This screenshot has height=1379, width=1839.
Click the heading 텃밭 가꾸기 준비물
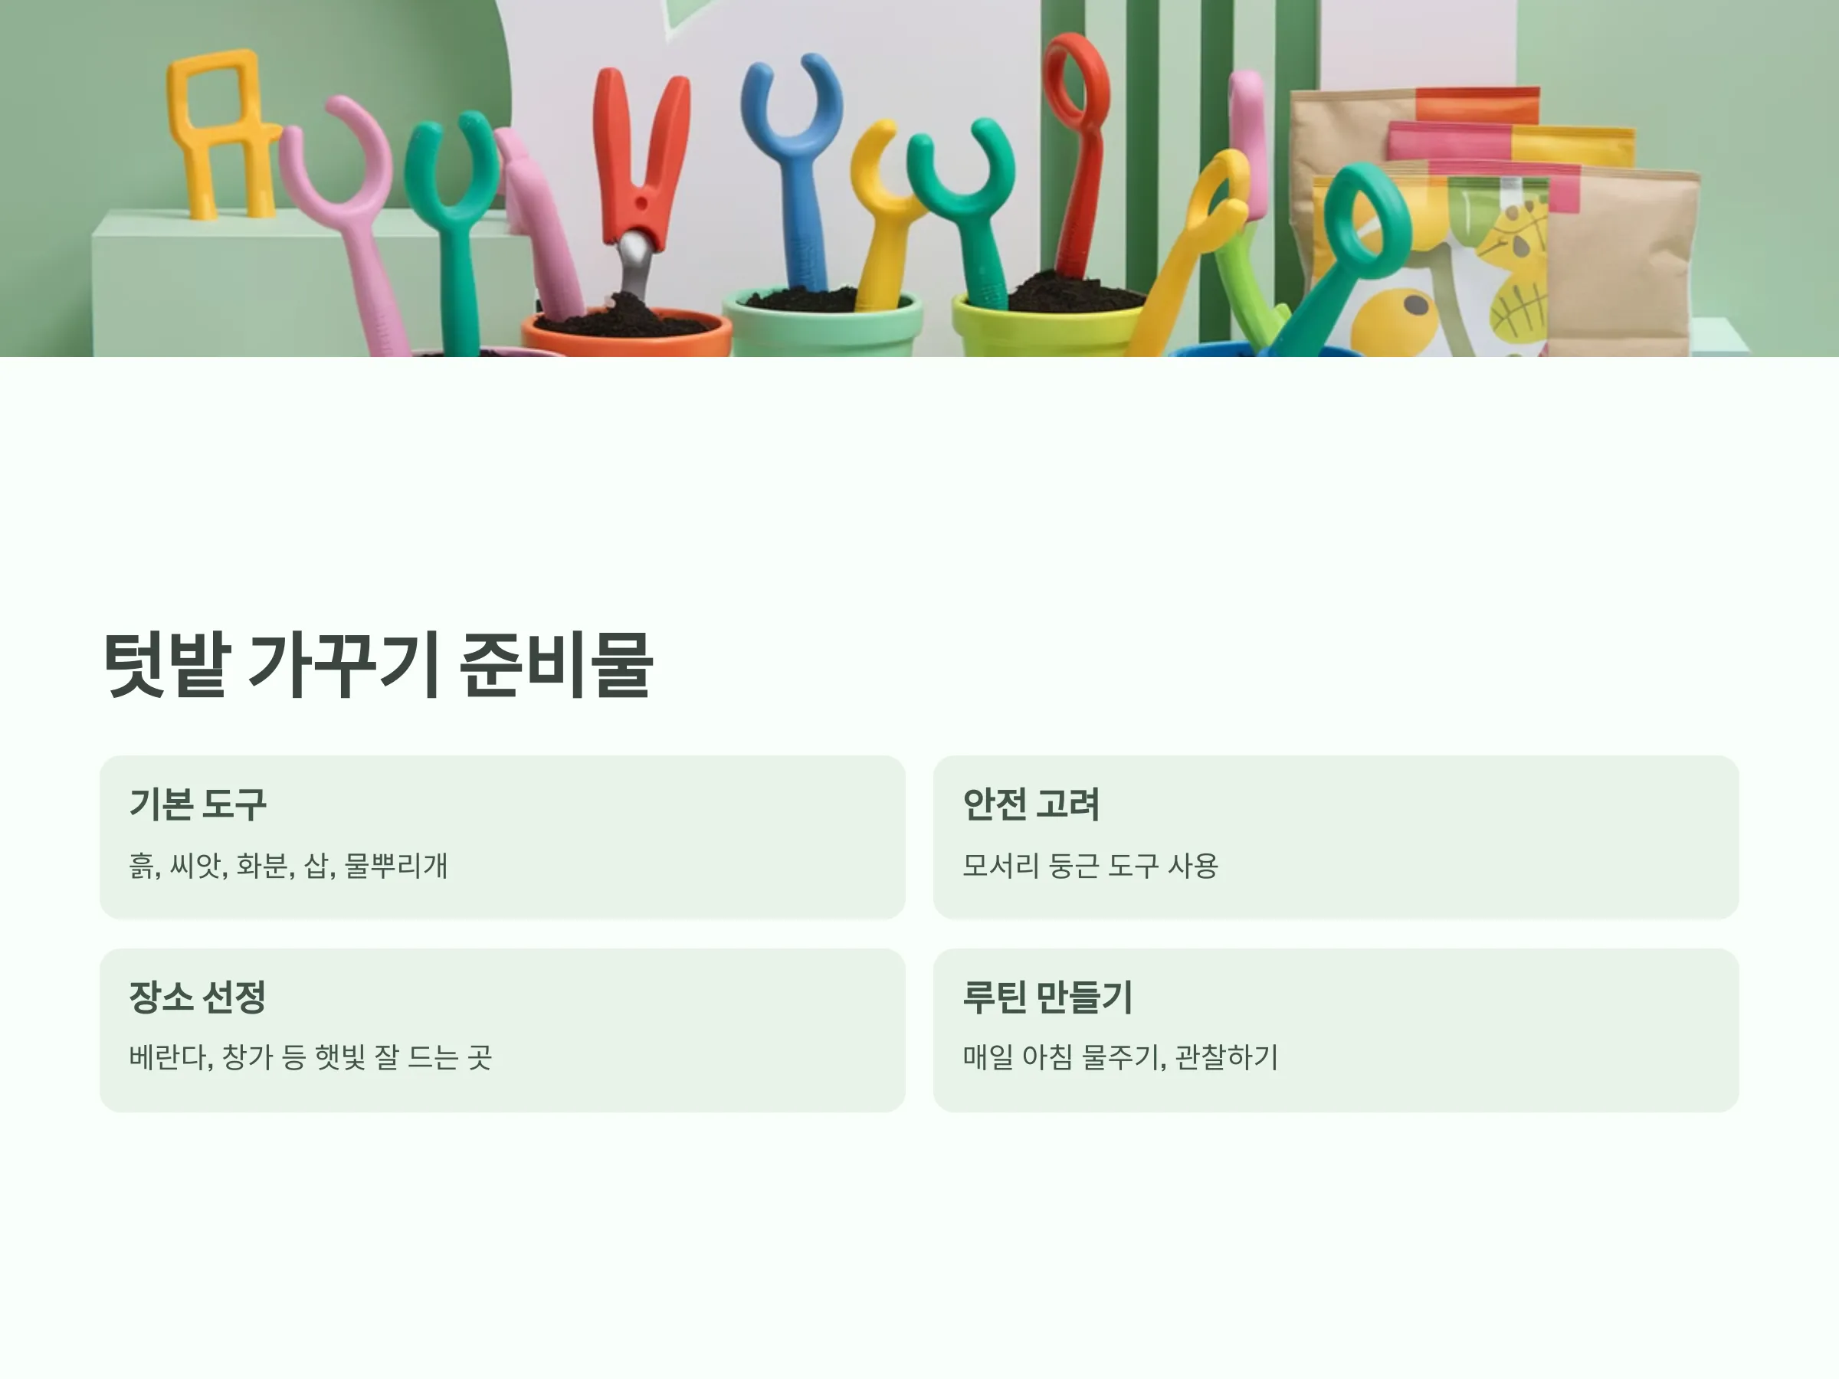click(378, 665)
